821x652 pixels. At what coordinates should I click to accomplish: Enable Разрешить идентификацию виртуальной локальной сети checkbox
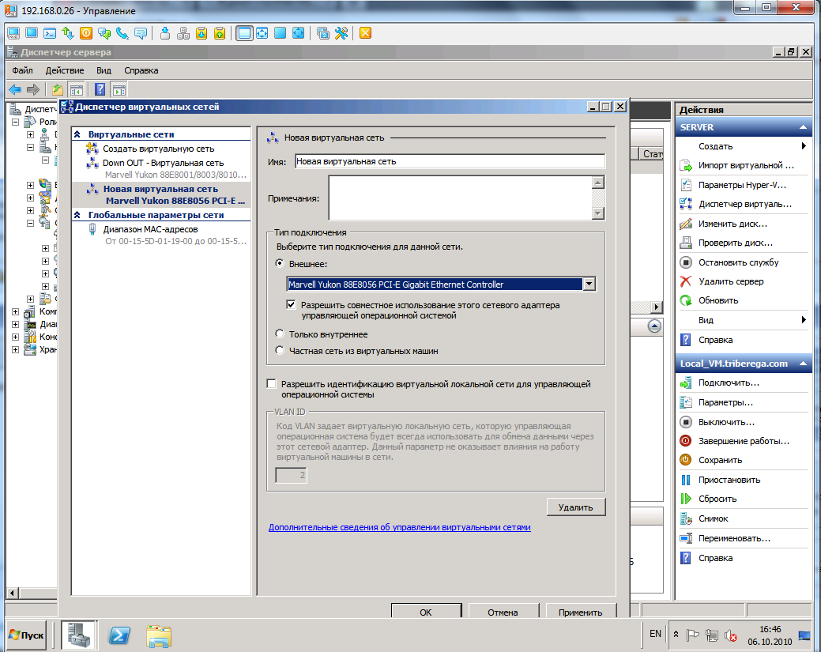[x=271, y=384]
